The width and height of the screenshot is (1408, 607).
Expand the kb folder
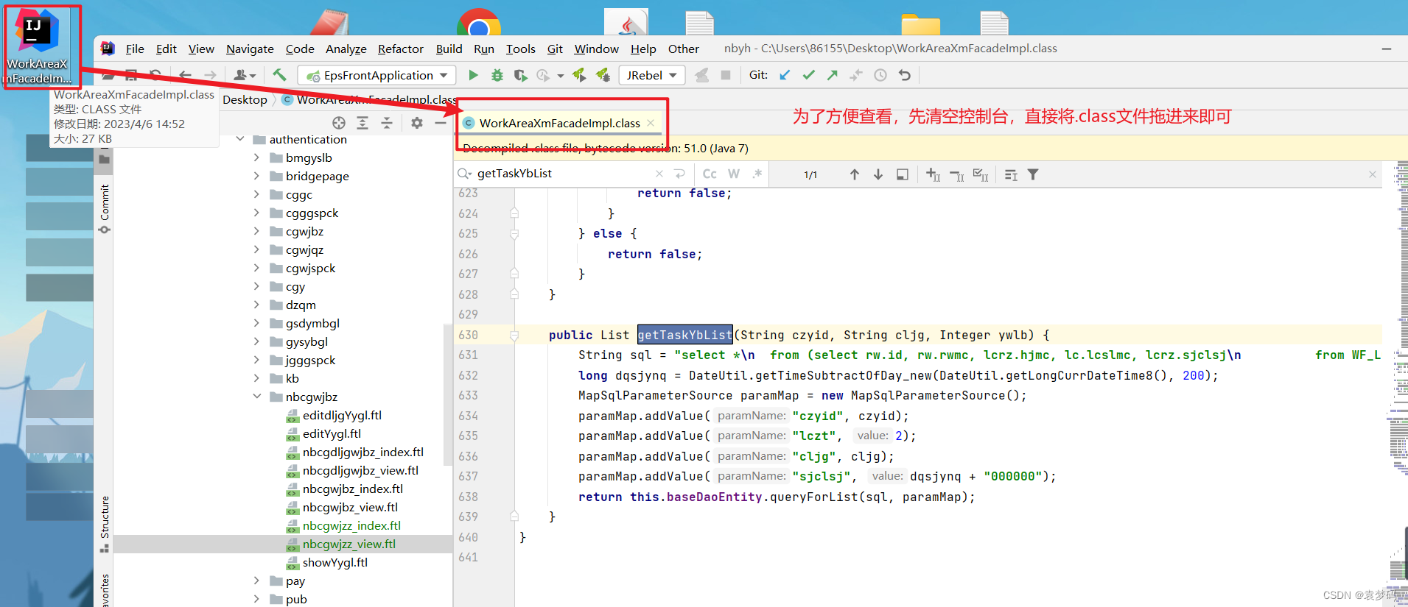[256, 378]
